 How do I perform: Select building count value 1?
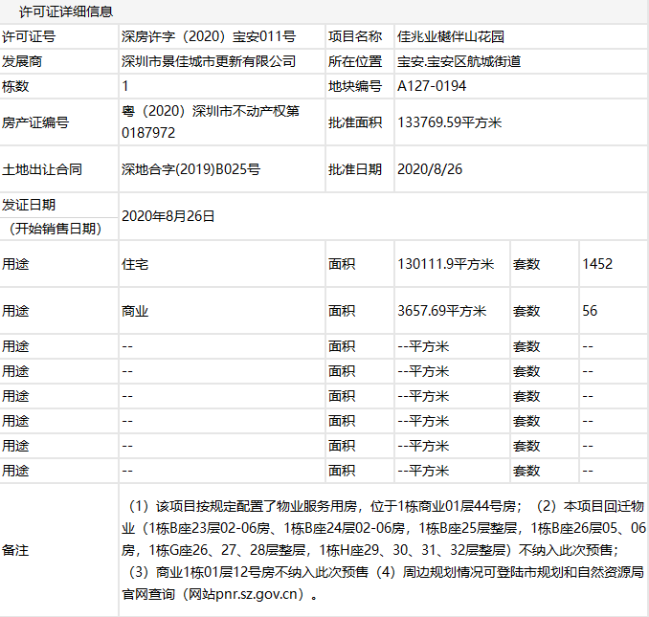pyautogui.click(x=125, y=86)
